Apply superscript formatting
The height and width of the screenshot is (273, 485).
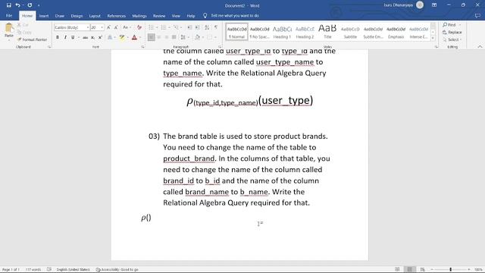pyautogui.click(x=100, y=37)
